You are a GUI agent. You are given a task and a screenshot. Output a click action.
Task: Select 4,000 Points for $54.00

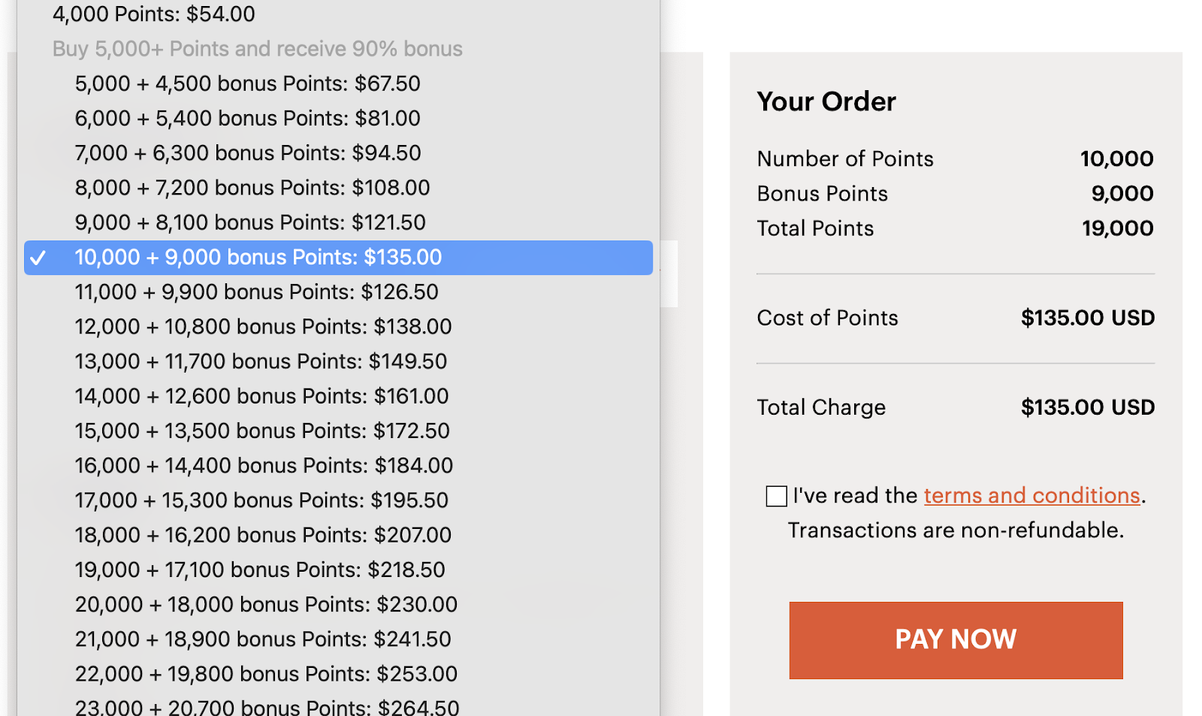[x=154, y=14]
